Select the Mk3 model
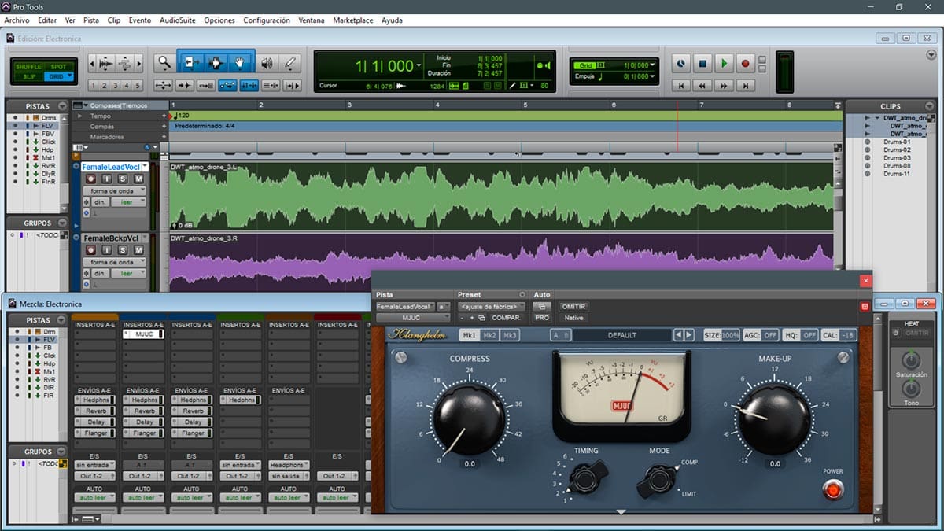Viewport: 944px width, 531px height. [x=510, y=335]
